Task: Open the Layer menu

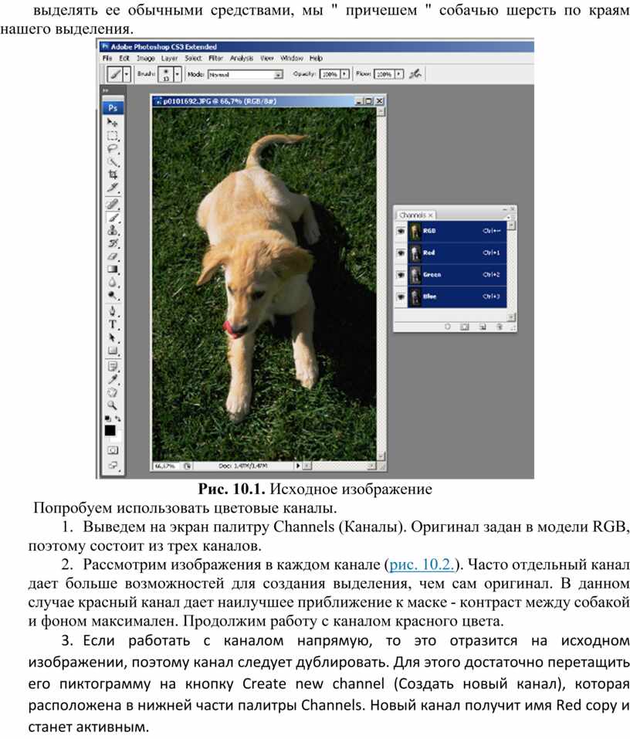Action: tap(169, 58)
